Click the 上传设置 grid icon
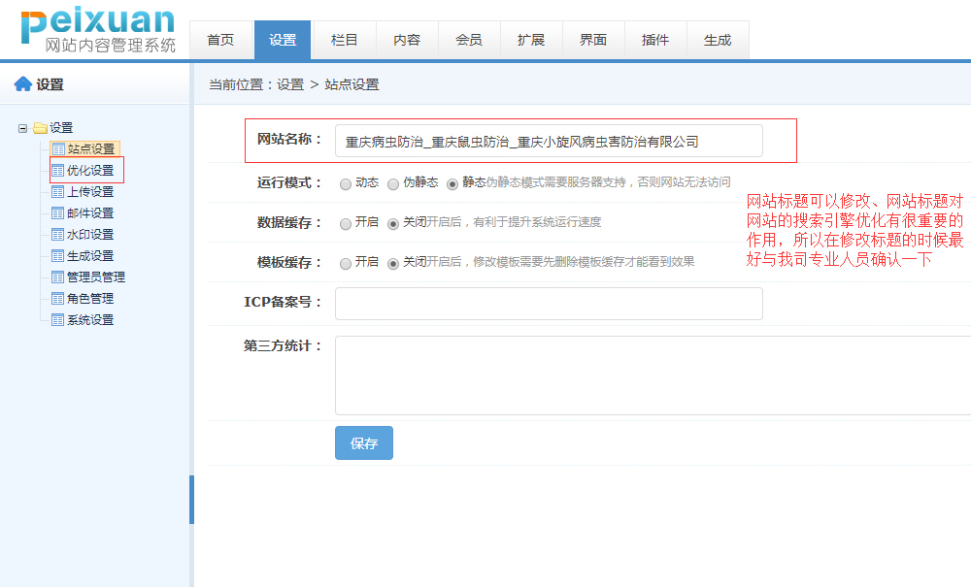The height and width of the screenshot is (587, 971). (58, 191)
